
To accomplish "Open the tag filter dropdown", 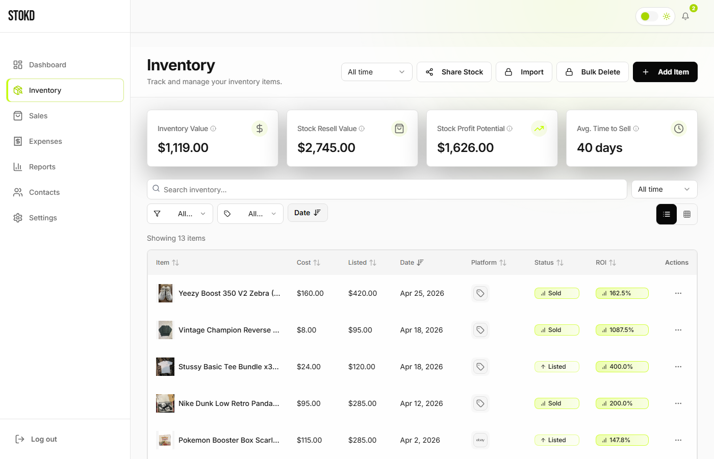I will (250, 214).
